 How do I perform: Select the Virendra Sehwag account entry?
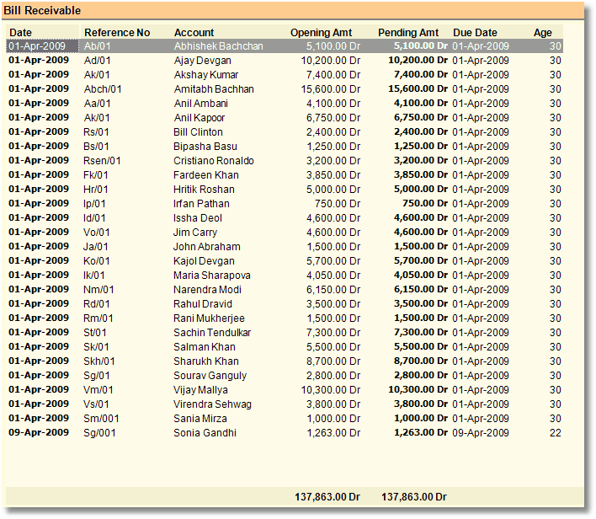click(x=212, y=404)
